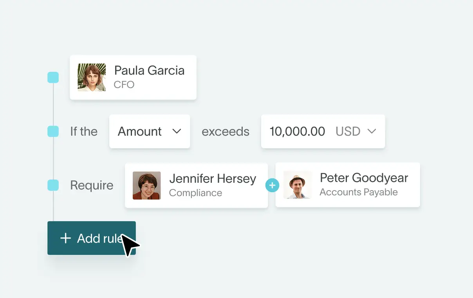The width and height of the screenshot is (473, 298).
Task: Open Paula Garcia's CFO approver card
Action: [133, 77]
